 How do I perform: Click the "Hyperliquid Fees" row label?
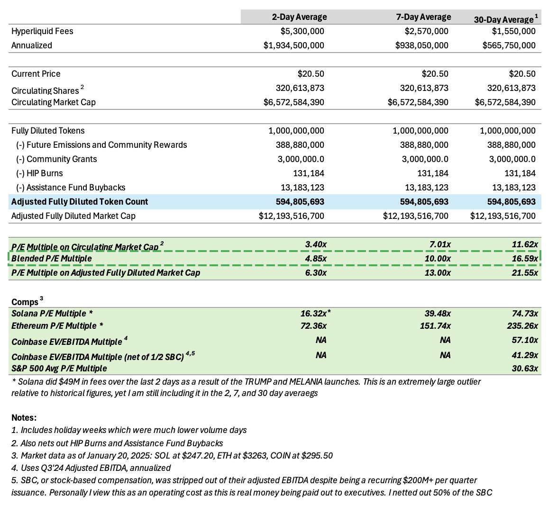(x=42, y=31)
